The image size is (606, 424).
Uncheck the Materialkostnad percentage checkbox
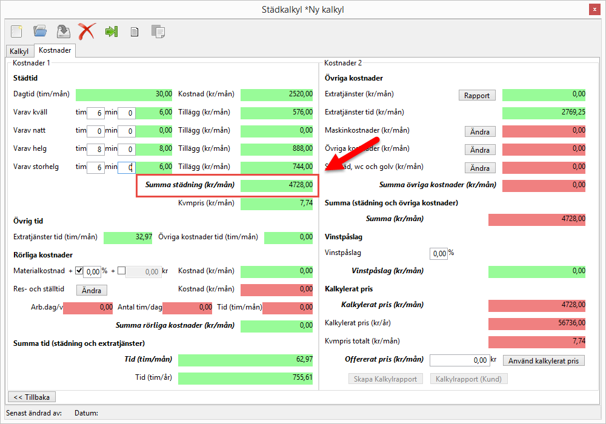[x=79, y=271]
